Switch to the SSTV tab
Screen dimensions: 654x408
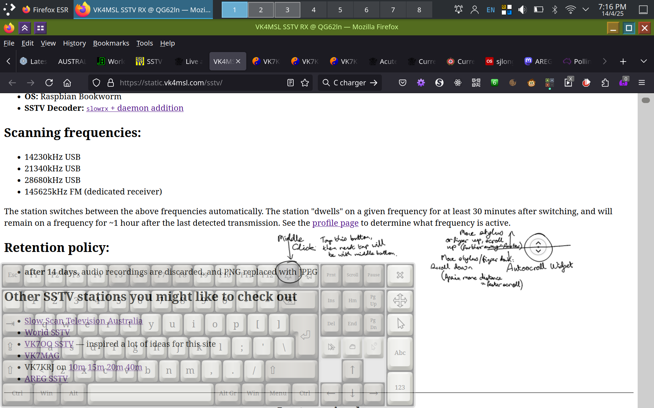pos(150,61)
